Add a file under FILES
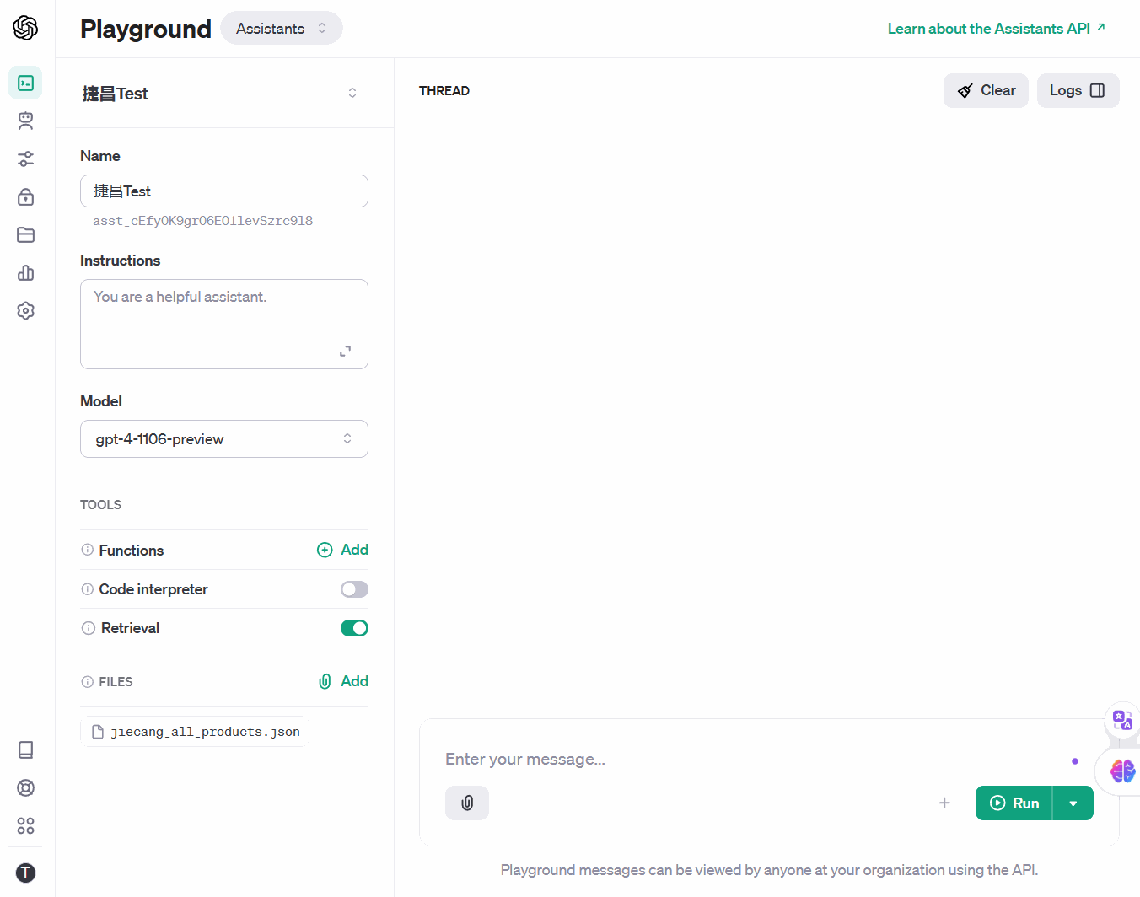 pos(343,681)
